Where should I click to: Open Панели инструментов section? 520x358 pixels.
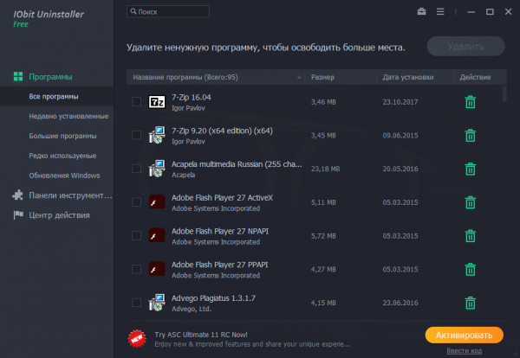pyautogui.click(x=70, y=195)
